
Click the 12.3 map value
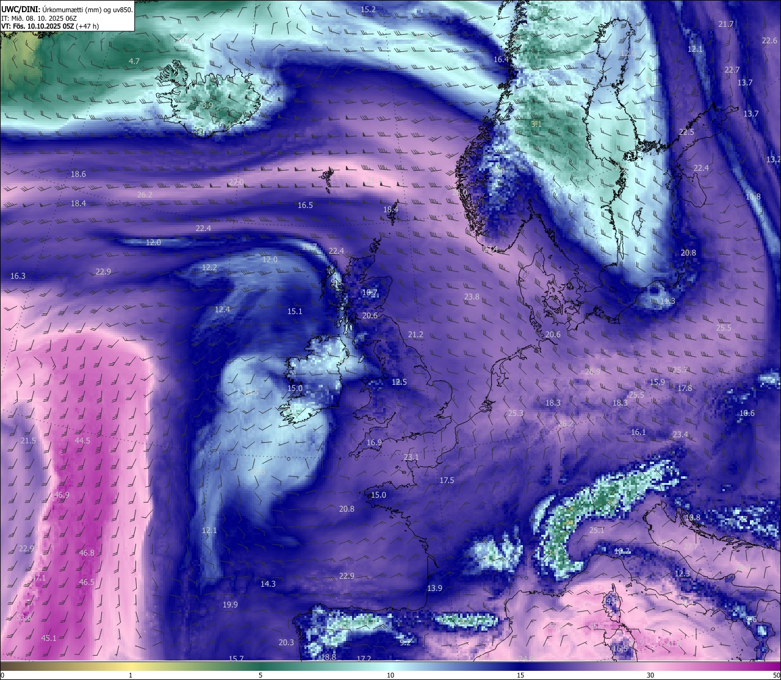(682, 573)
